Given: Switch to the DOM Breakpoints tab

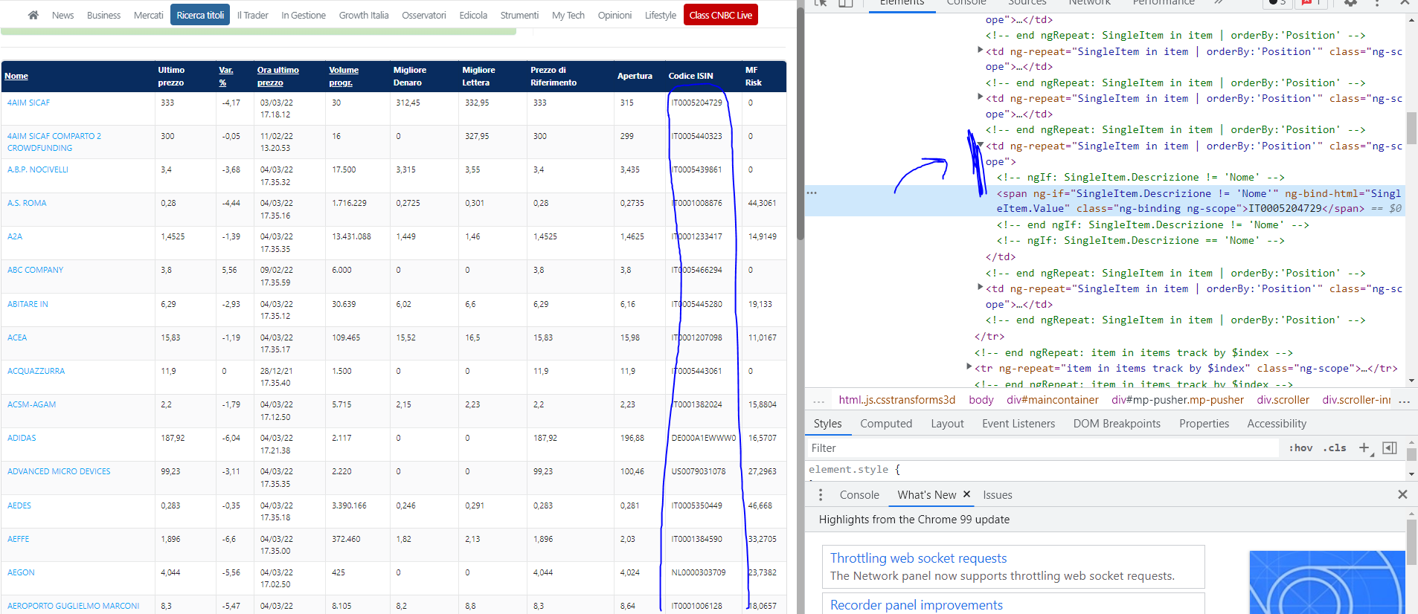Looking at the screenshot, I should pos(1117,424).
